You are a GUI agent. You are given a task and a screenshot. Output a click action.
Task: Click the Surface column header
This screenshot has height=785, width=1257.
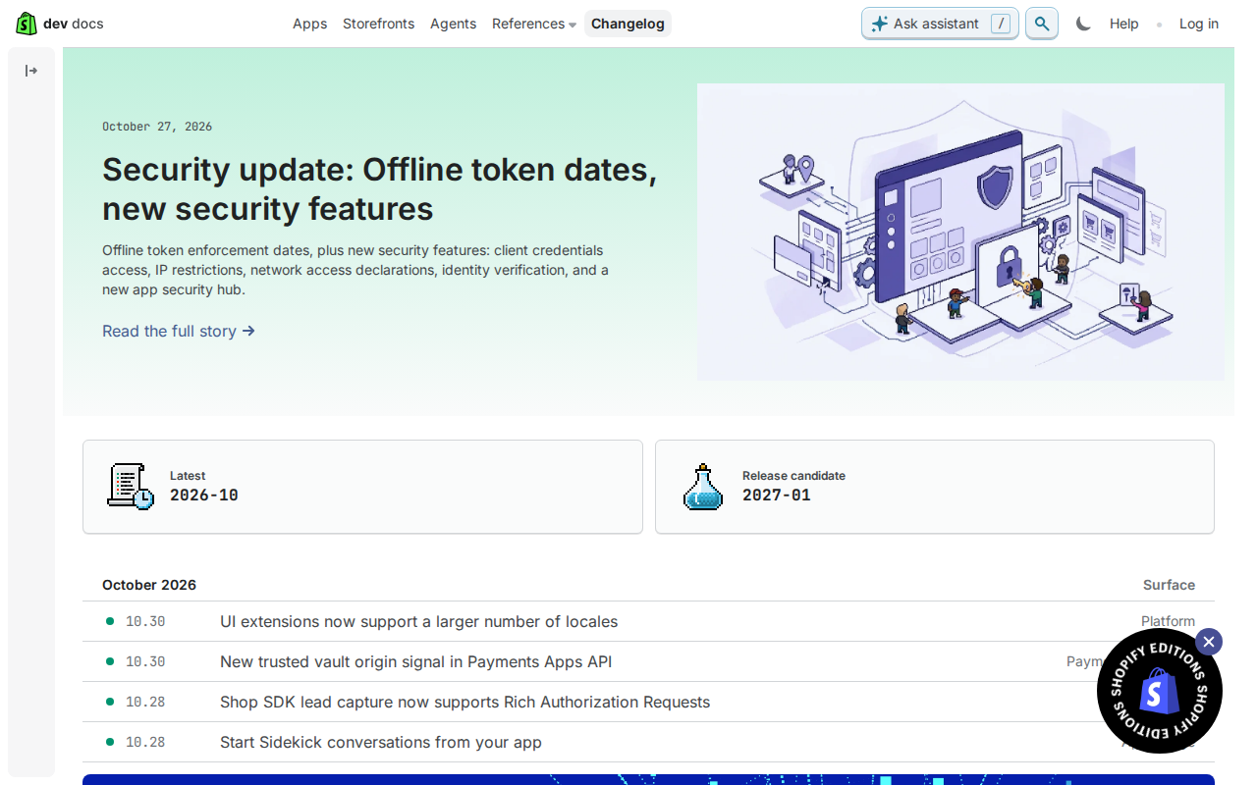pos(1169,585)
